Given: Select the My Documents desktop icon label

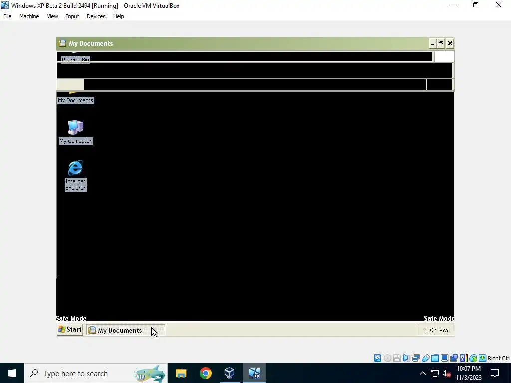Looking at the screenshot, I should [x=76, y=100].
